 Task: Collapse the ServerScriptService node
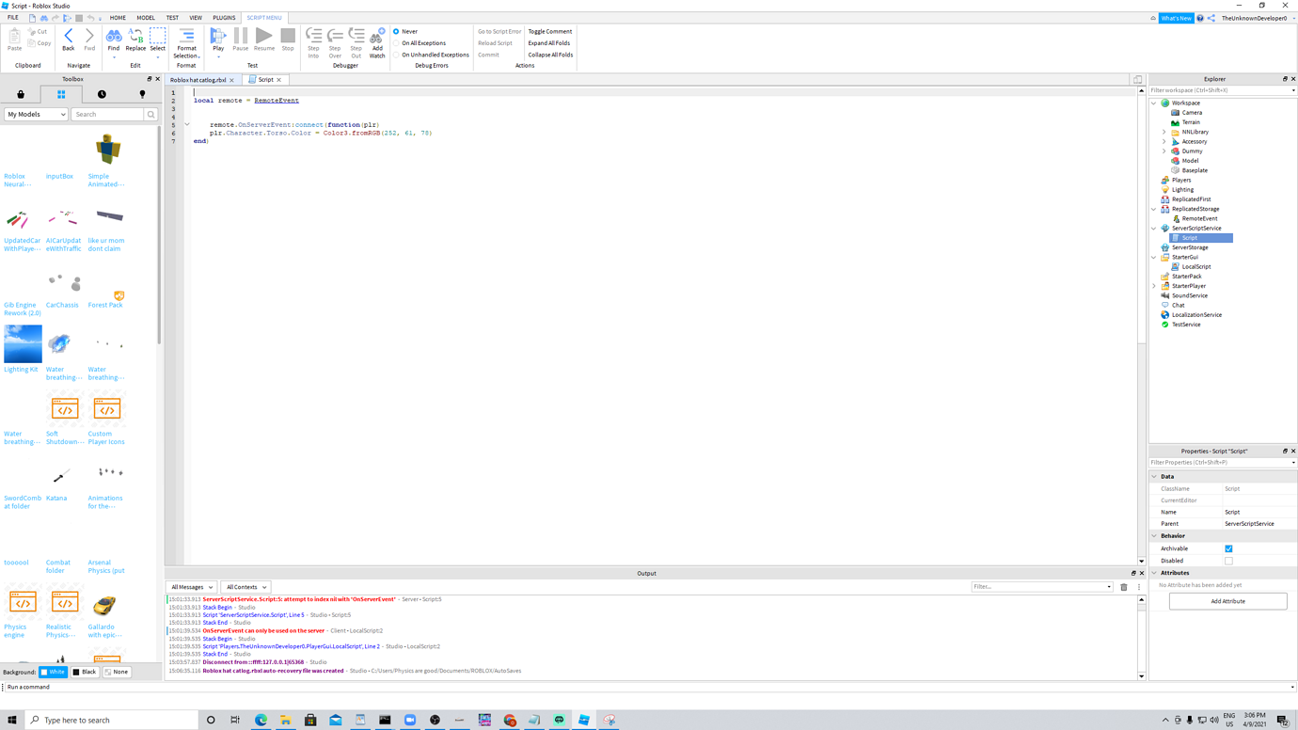point(1155,228)
